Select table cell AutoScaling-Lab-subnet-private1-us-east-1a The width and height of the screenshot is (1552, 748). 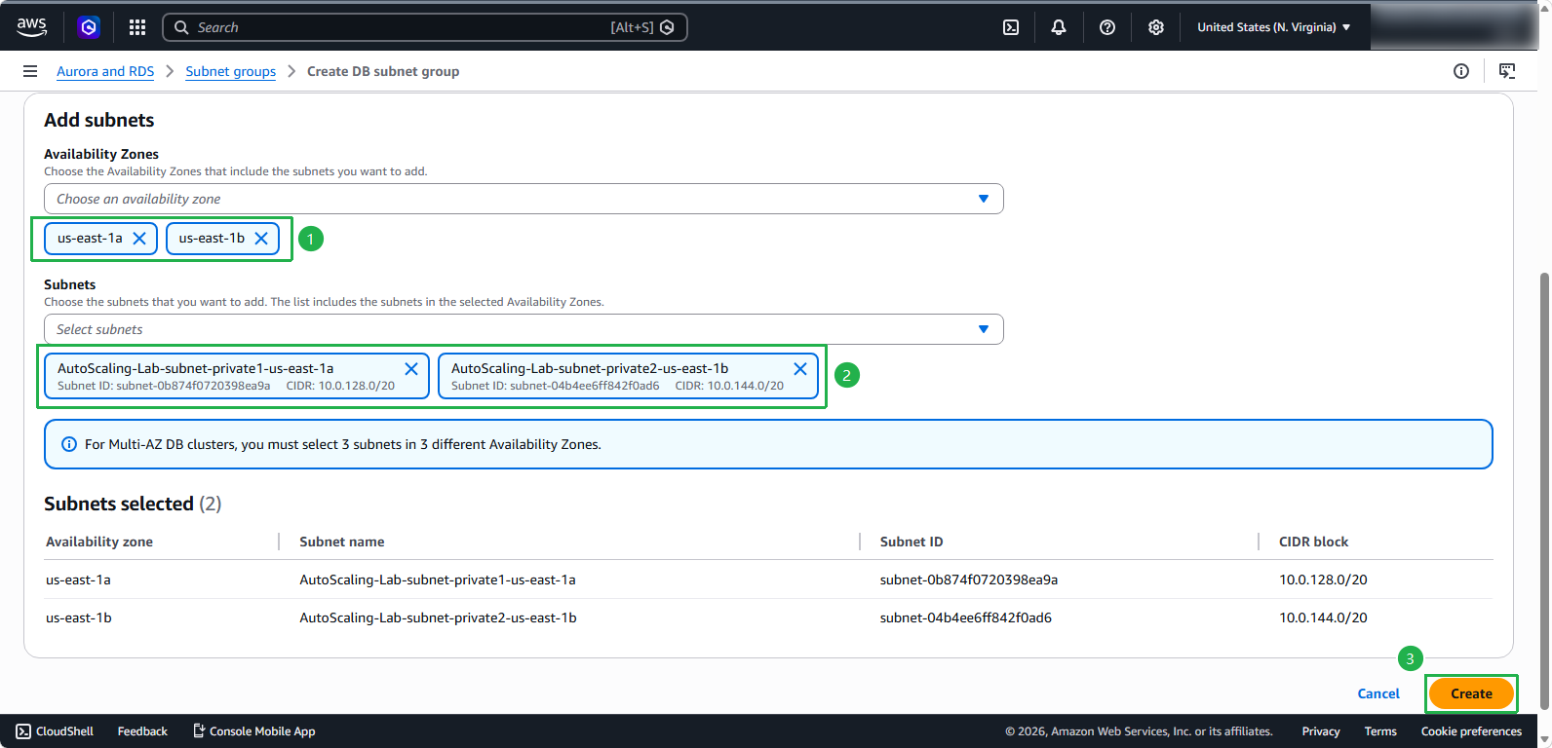tap(438, 580)
